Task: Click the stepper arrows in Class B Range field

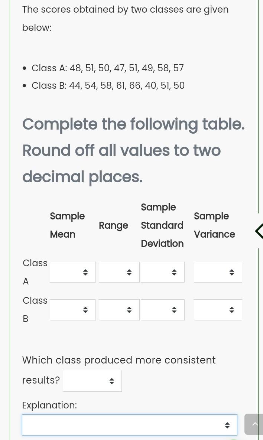Action: click(x=129, y=310)
